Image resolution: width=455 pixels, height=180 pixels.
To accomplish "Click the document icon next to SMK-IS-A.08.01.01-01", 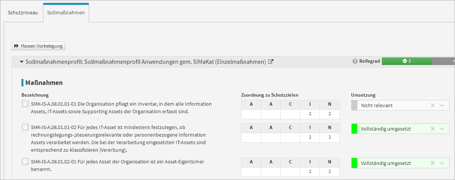I will (25, 104).
